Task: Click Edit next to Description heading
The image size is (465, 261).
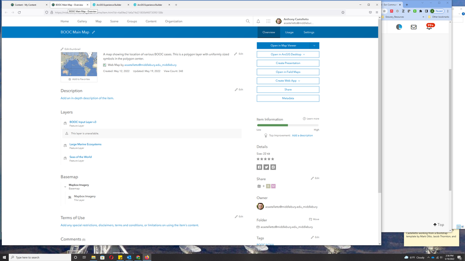Action: click(239, 89)
